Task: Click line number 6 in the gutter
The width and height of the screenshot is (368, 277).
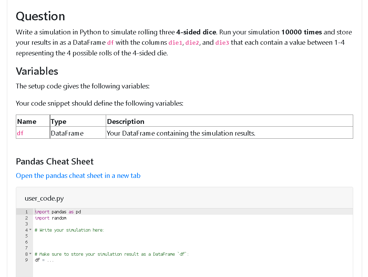Action: pos(26,242)
